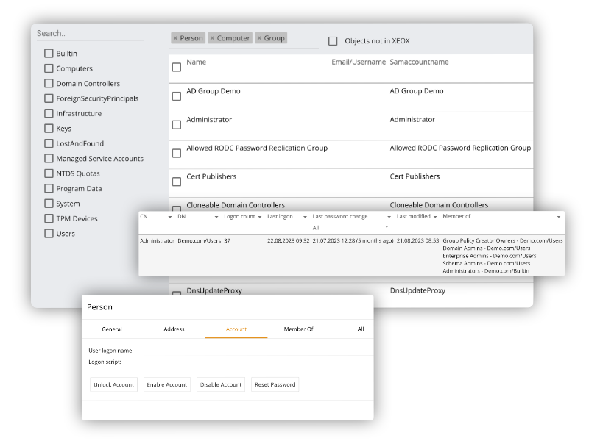Focus the Search input field
The height and width of the screenshot is (441, 589).
click(x=90, y=33)
